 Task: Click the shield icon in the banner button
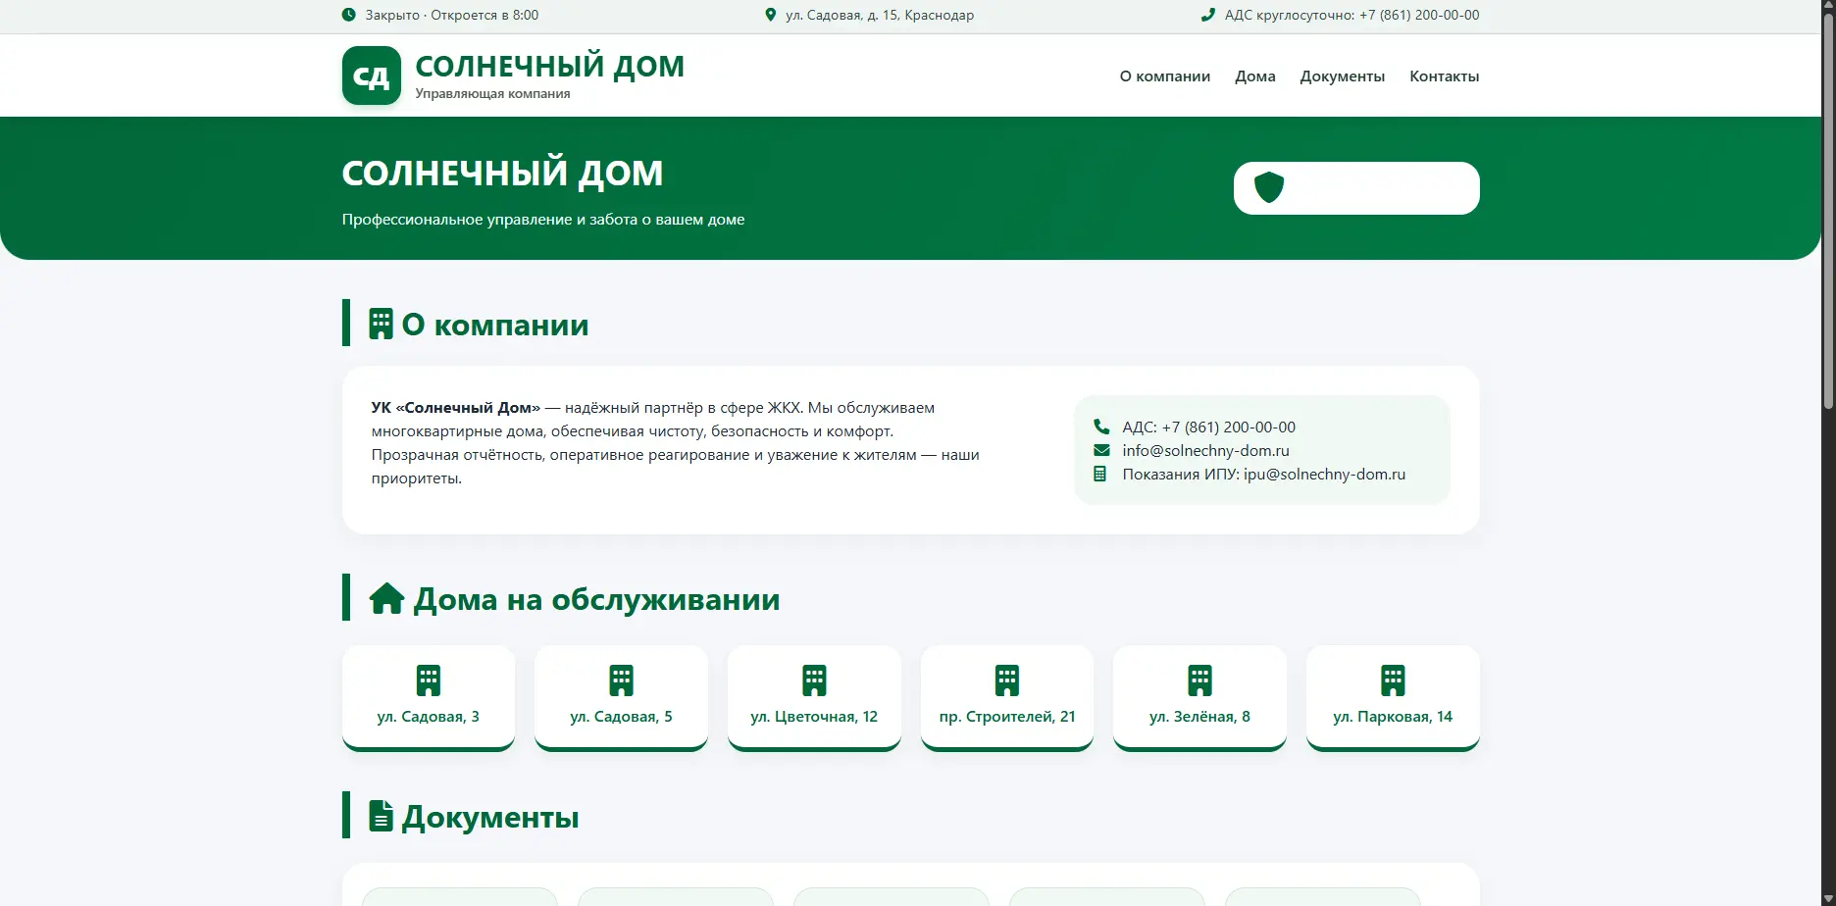[1269, 187]
